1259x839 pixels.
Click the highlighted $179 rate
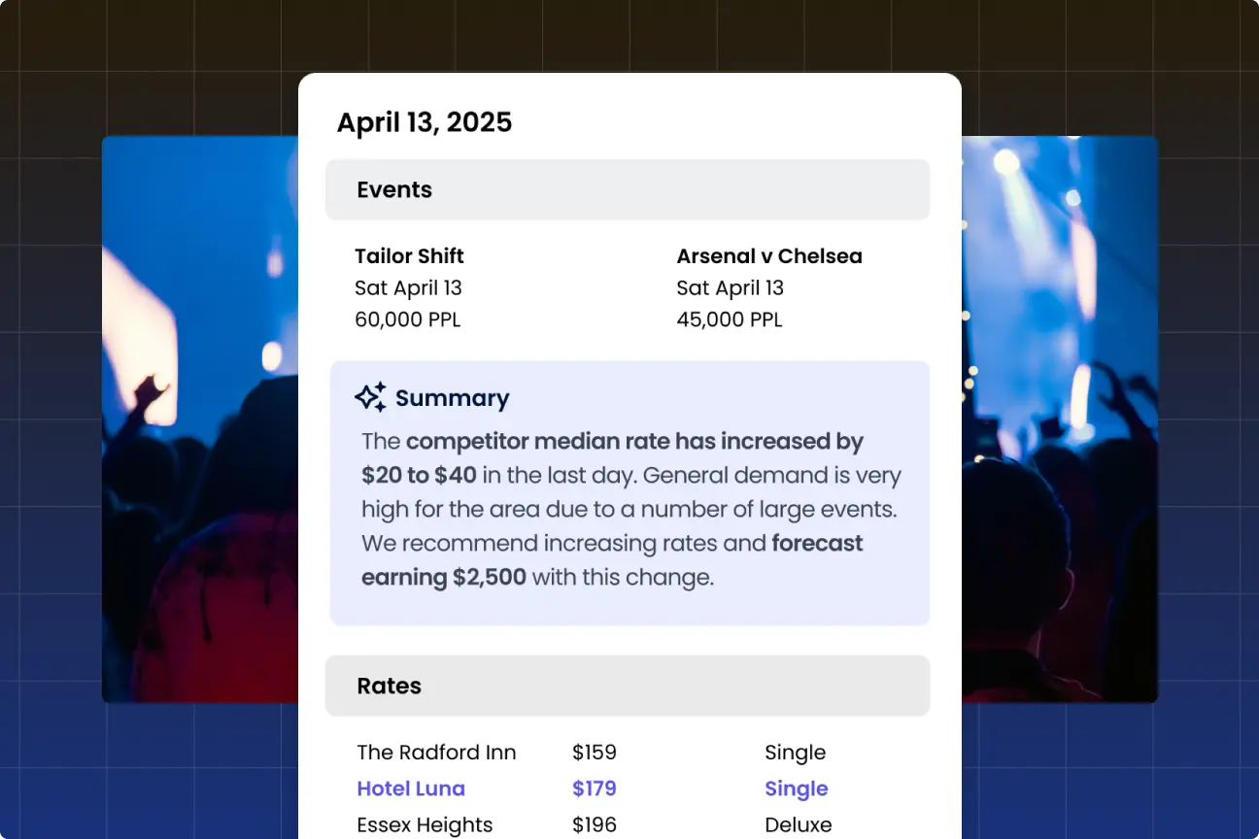point(594,789)
